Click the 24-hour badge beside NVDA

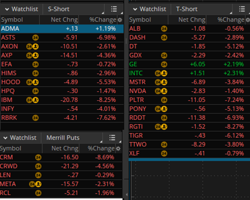[158, 91]
